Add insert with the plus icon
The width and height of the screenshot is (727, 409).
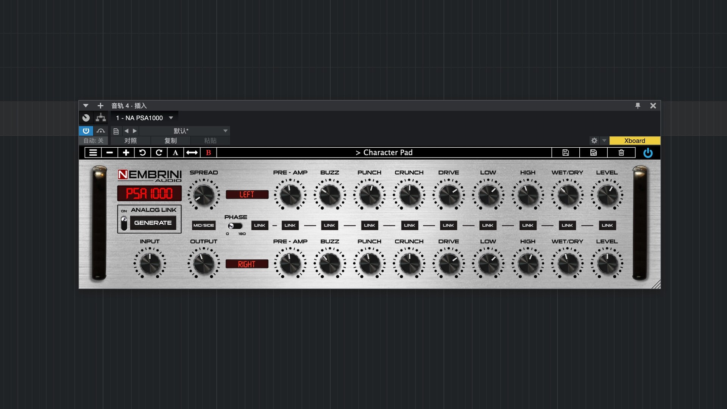(x=100, y=106)
